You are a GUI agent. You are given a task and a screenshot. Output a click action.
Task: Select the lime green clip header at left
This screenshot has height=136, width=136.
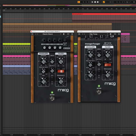click(x=17, y=44)
